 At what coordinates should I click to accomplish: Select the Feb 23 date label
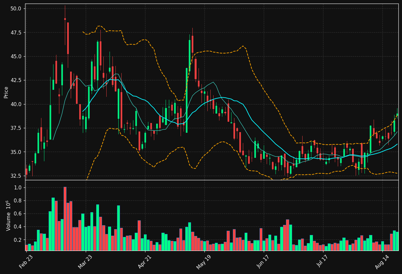point(26,262)
